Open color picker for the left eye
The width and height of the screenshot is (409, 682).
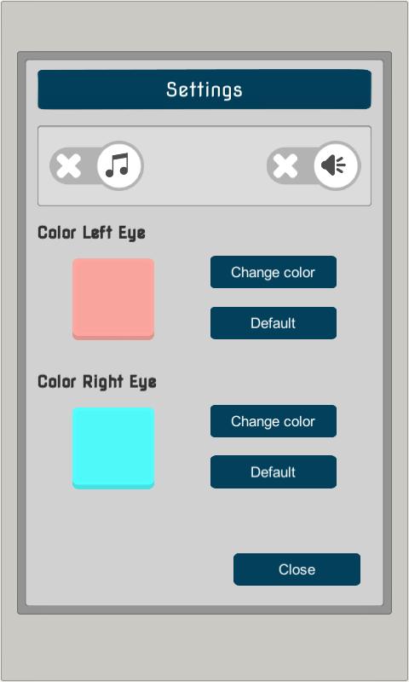point(274,272)
